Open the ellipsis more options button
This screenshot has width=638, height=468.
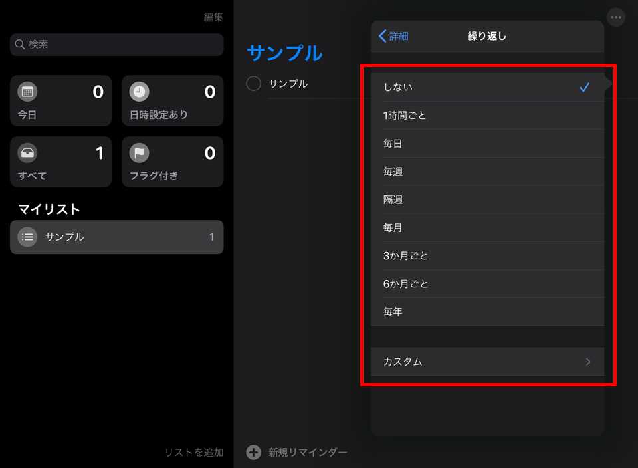(616, 17)
